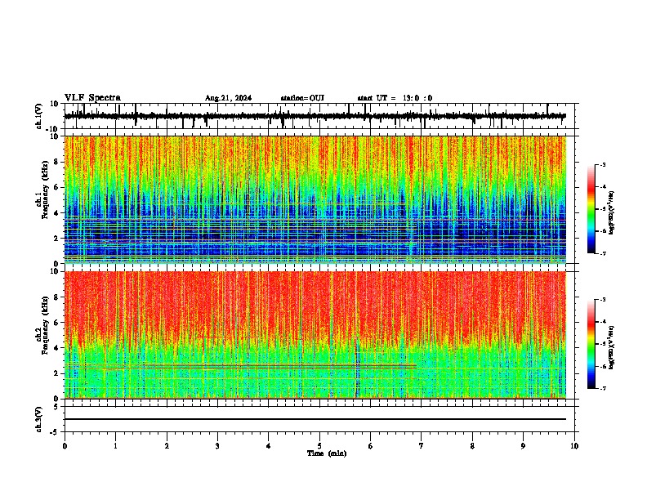Click the time axis tick label "8"
The height and width of the screenshot is (500, 647).
[x=472, y=446]
